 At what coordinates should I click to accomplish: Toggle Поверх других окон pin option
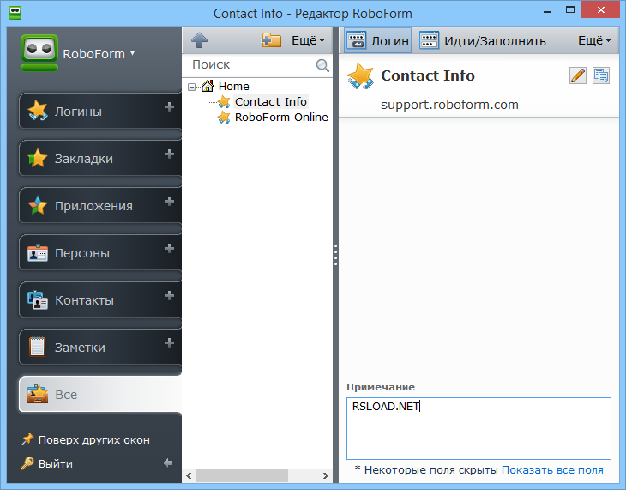point(86,439)
